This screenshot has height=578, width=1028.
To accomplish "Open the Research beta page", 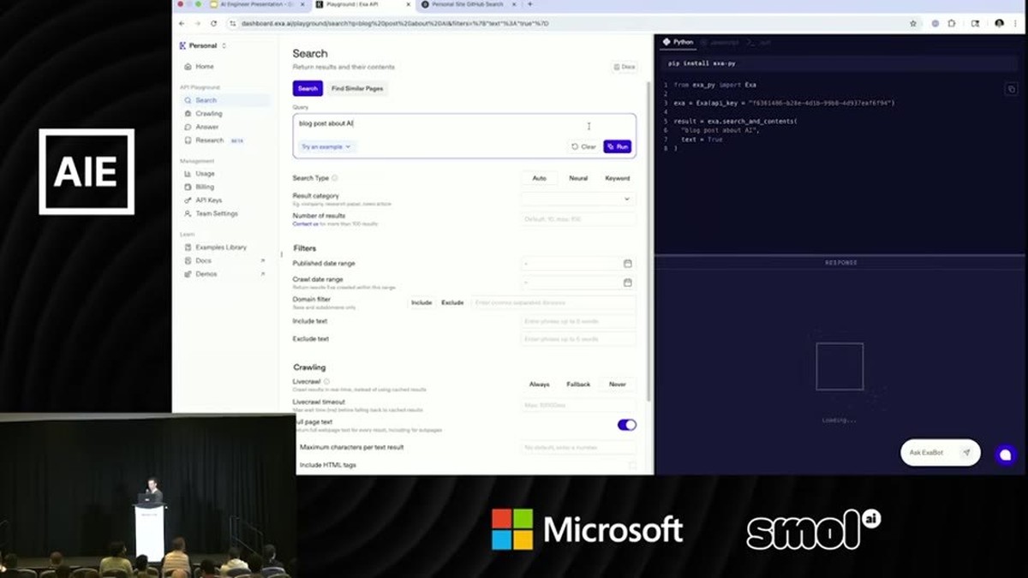I will click(213, 140).
